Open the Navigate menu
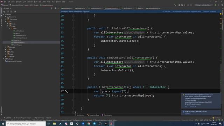 19,2
